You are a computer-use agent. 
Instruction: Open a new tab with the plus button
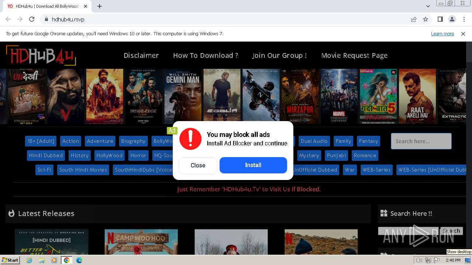click(x=100, y=6)
